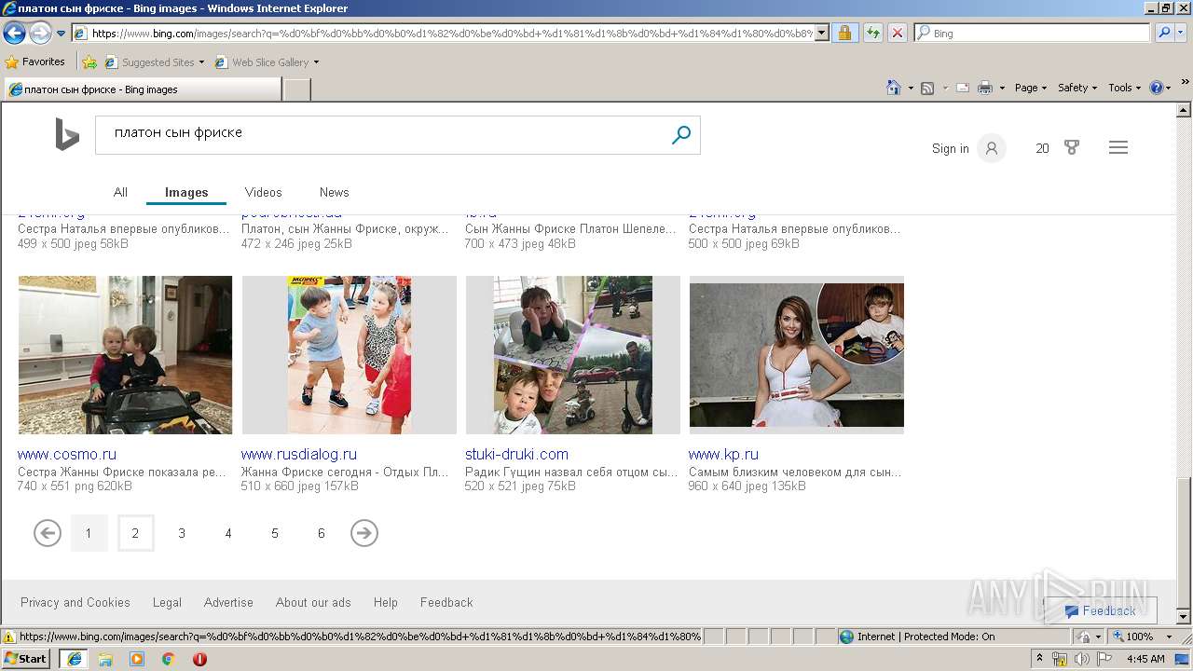Open the Safety menu
This screenshot has width=1193, height=671.
[1077, 88]
